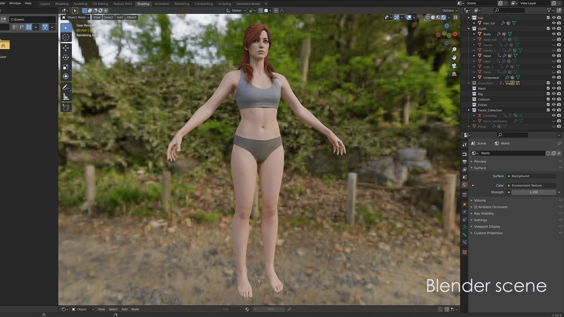Image resolution: width=564 pixels, height=317 pixels.
Task: Select the Measure tool
Action: (x=66, y=97)
